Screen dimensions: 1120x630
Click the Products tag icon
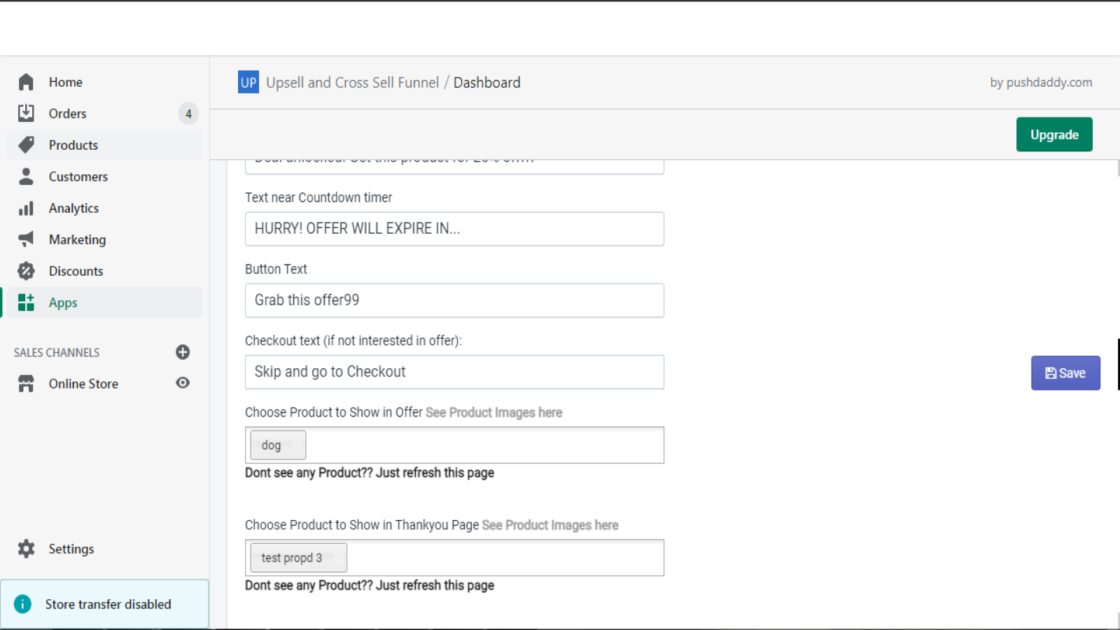point(26,145)
